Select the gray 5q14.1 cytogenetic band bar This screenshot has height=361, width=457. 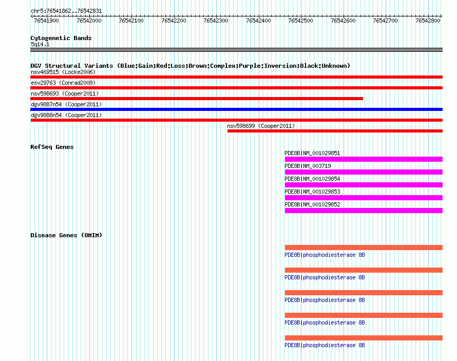236,50
